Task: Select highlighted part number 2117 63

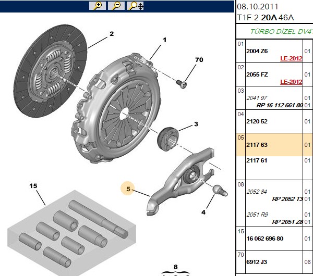Action: tap(257, 145)
